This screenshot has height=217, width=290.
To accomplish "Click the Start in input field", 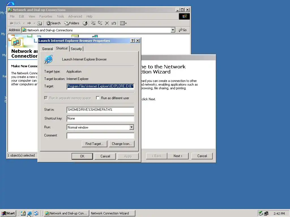I will click(x=101, y=110).
